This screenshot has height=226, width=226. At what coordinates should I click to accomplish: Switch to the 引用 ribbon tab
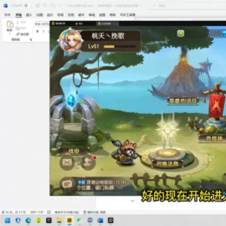(71, 15)
